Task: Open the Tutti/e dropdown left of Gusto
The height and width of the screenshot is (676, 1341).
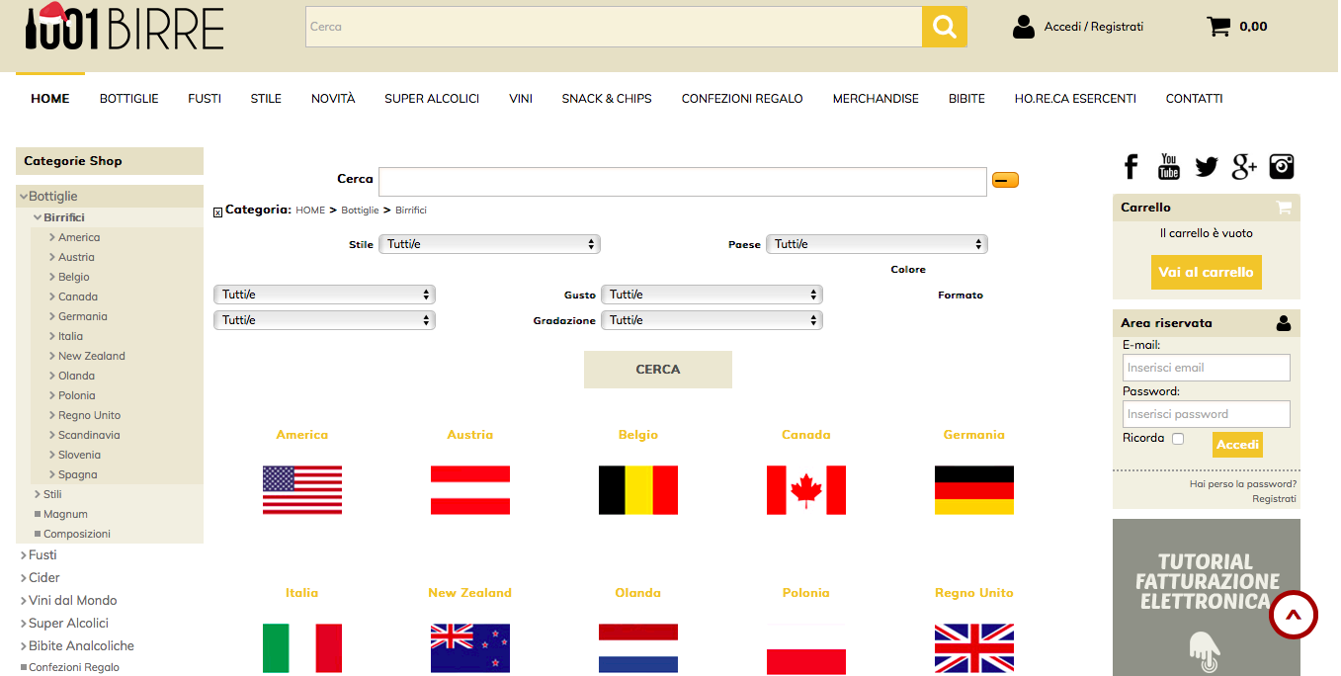Action: pos(324,295)
